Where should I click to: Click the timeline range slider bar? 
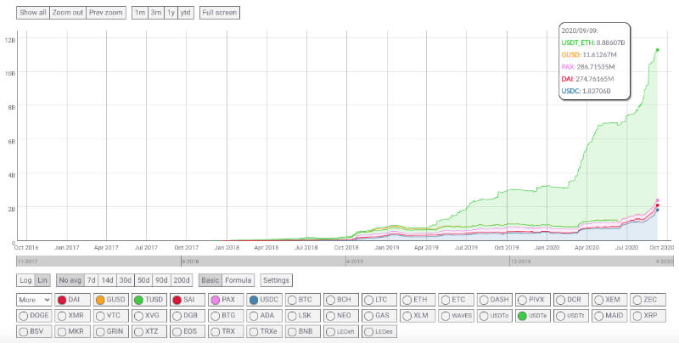pyautogui.click(x=339, y=261)
